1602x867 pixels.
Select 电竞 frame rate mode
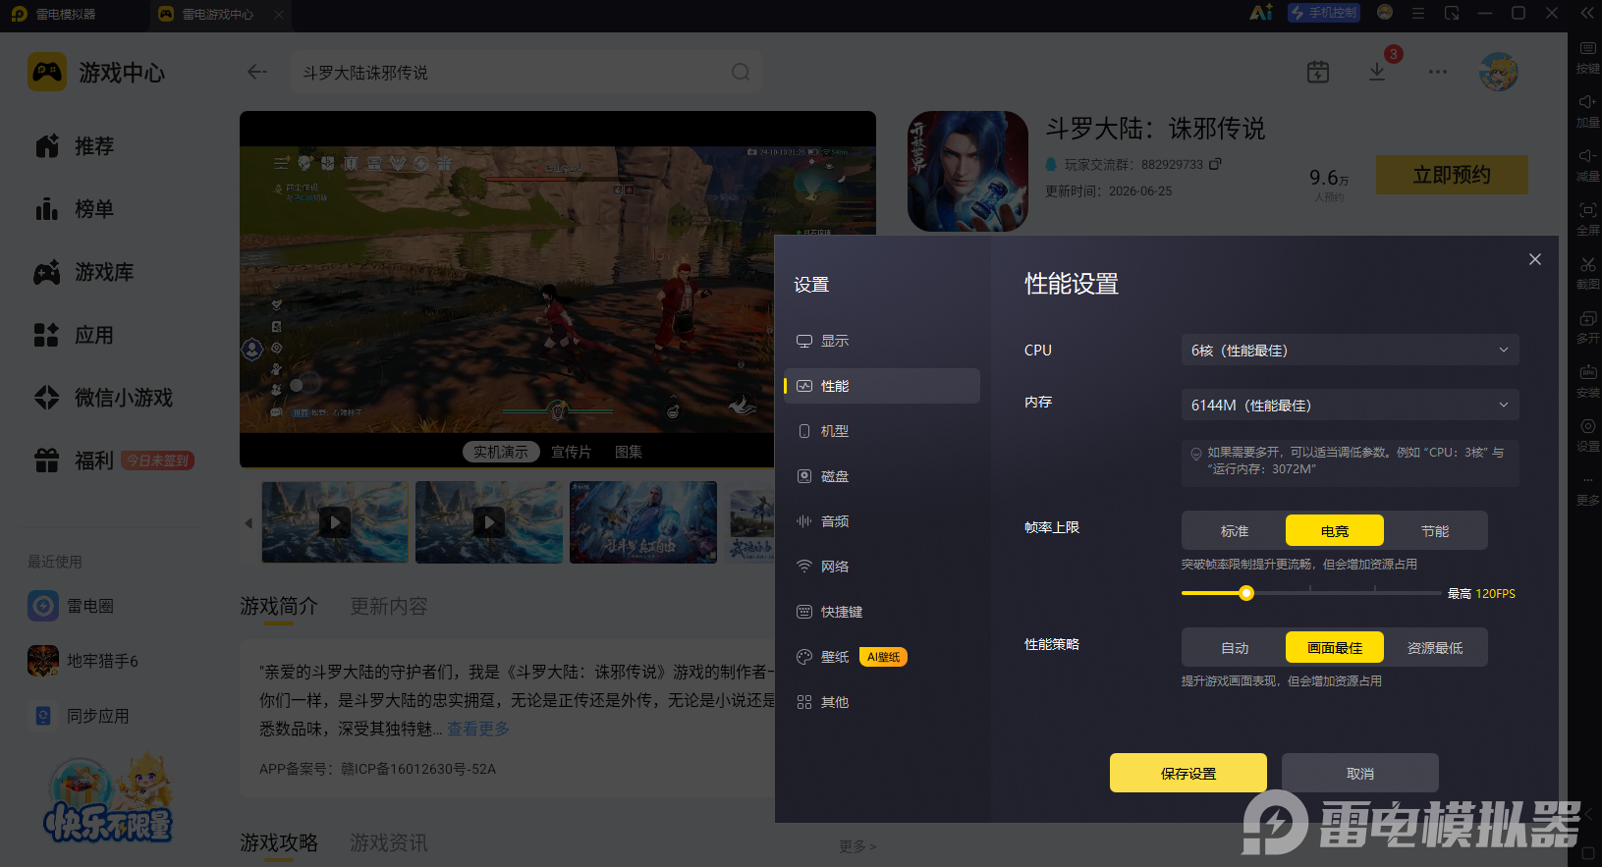(x=1335, y=531)
